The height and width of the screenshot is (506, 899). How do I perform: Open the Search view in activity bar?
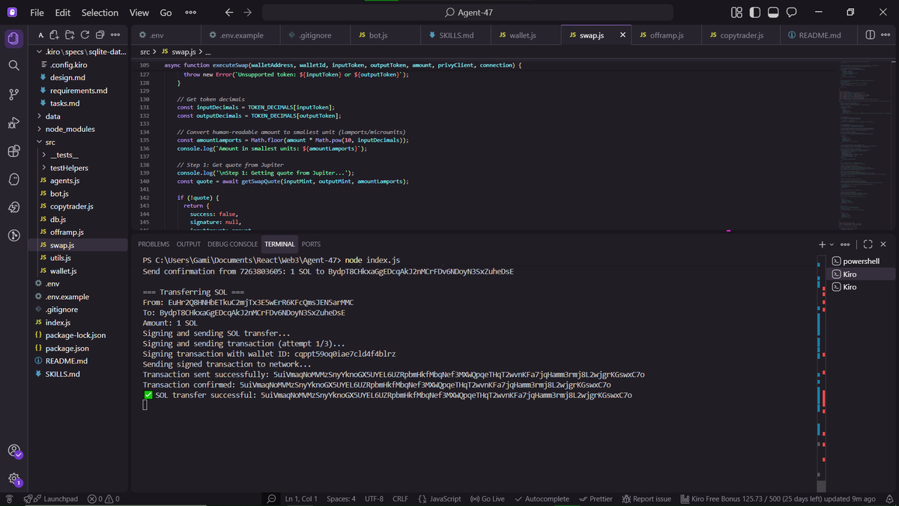pos(13,66)
